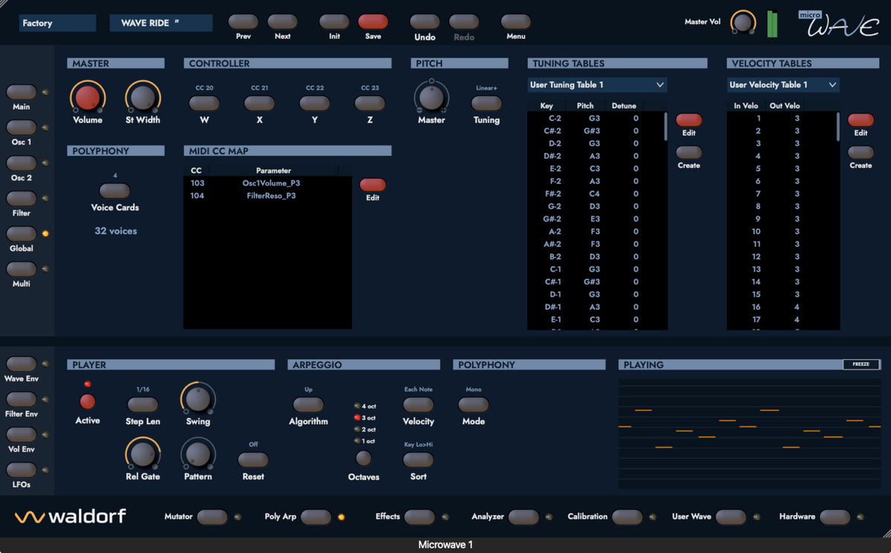Toggle the Poly Arp section button
891x553 pixels.
click(x=316, y=517)
